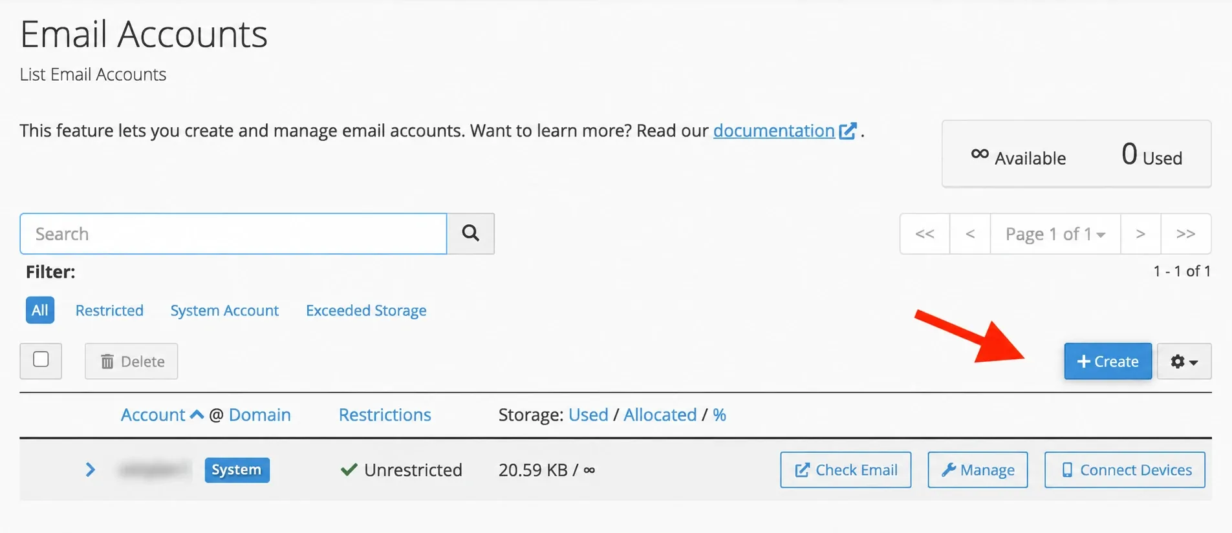Go to last page with >> button

pos(1185,234)
